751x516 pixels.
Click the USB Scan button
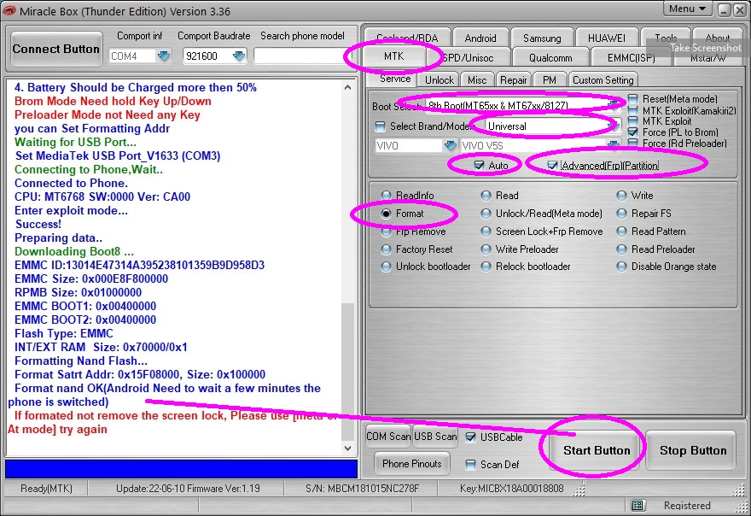(435, 437)
